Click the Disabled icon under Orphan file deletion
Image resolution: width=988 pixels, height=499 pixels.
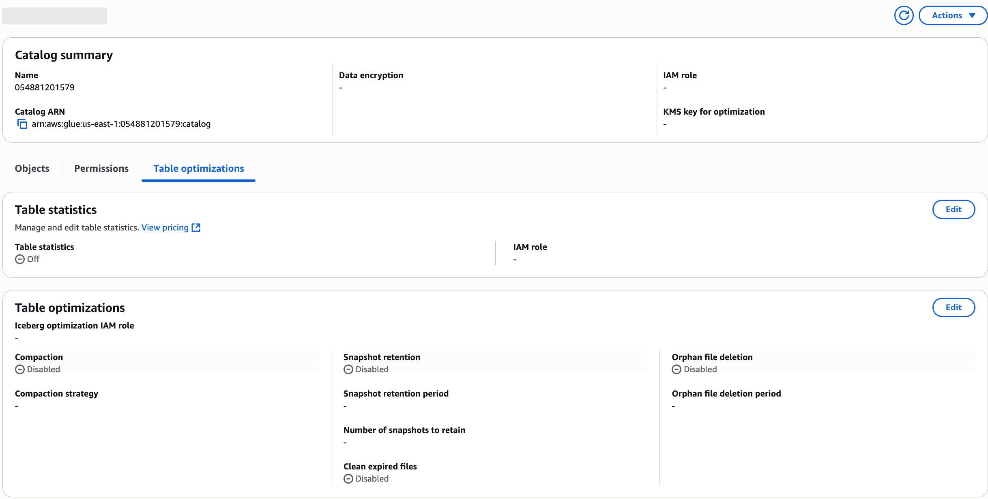point(676,369)
